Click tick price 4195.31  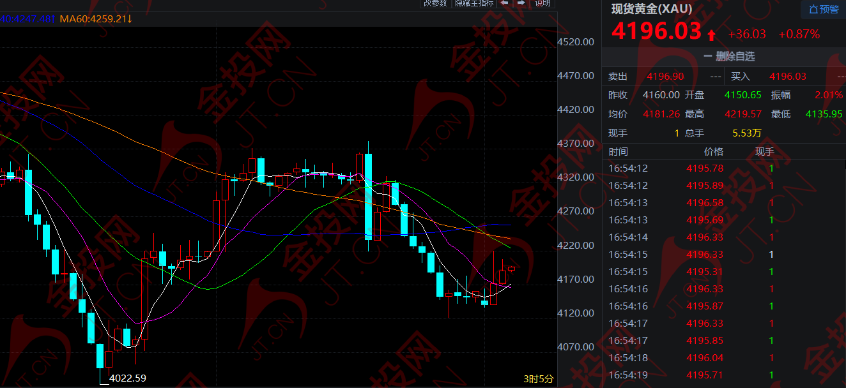(x=705, y=272)
